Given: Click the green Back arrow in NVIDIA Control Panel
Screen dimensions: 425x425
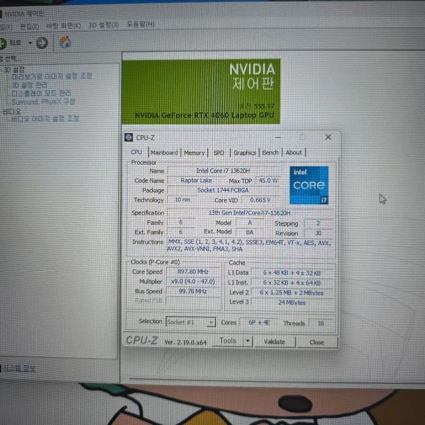Looking at the screenshot, I should pyautogui.click(x=3, y=44).
